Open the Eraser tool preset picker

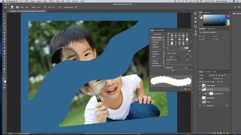6,7
